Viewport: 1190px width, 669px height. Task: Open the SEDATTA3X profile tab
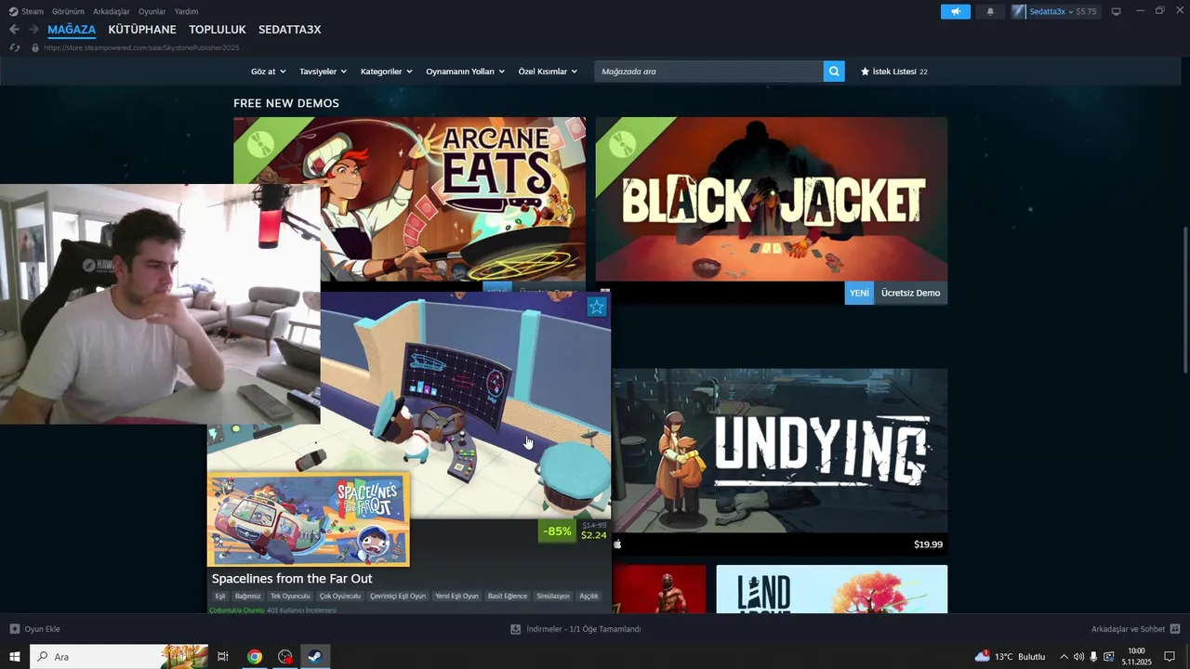point(289,30)
